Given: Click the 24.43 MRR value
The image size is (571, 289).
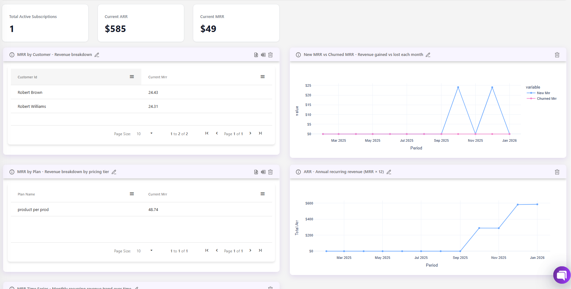Looking at the screenshot, I should [153, 93].
